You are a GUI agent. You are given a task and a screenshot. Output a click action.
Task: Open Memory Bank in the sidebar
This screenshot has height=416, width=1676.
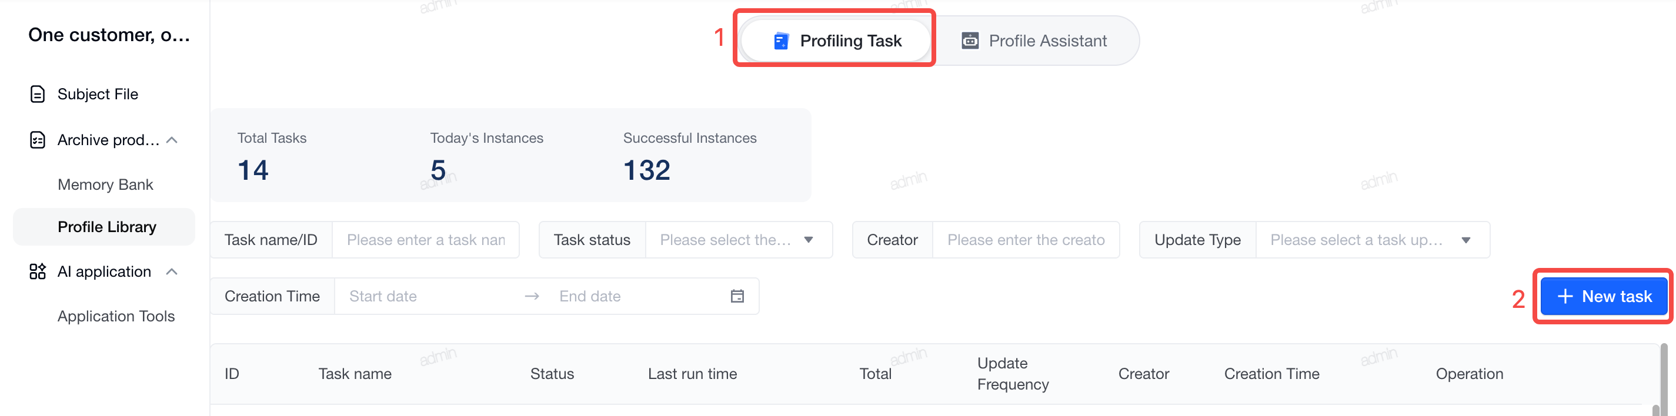click(105, 184)
